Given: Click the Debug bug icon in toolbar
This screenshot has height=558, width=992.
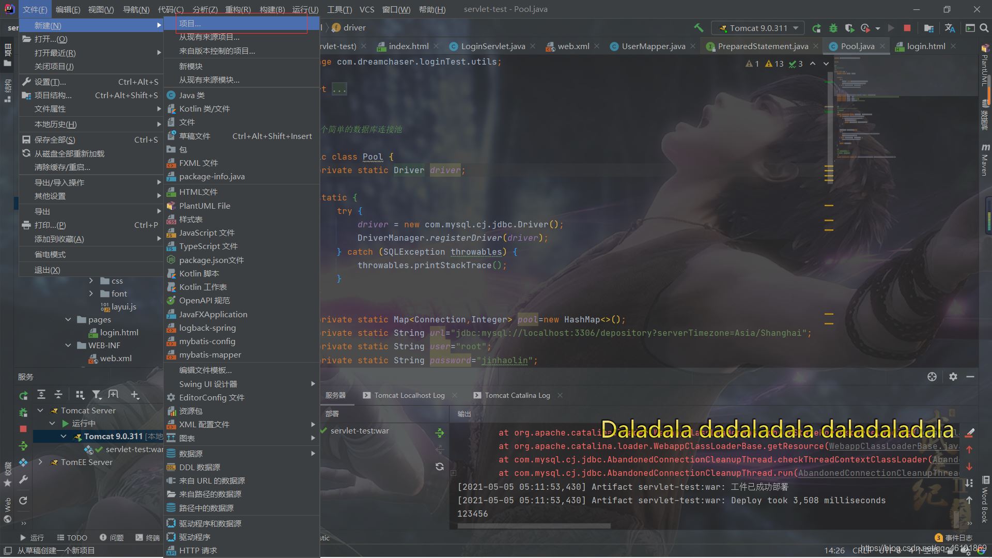Looking at the screenshot, I should point(833,28).
